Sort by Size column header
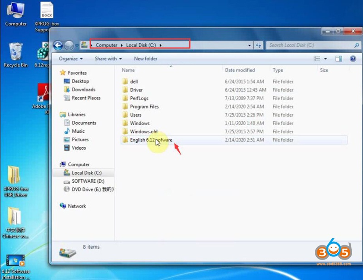Screen dimensions: 363x280 point(324,70)
